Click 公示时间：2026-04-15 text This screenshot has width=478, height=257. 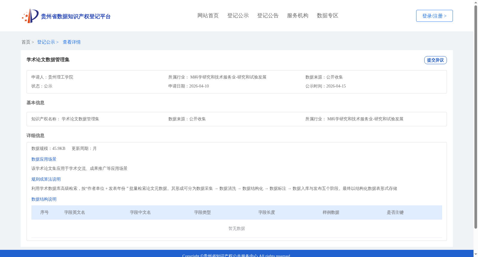pos(325,86)
